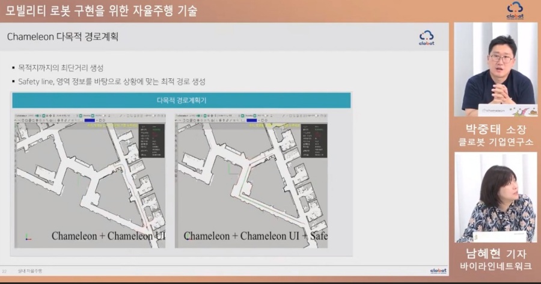Click the webinar title 모빌리티 로봇 구현을 위한 자율주행 기술
This screenshot has height=284, width=541.
[x=101, y=11]
